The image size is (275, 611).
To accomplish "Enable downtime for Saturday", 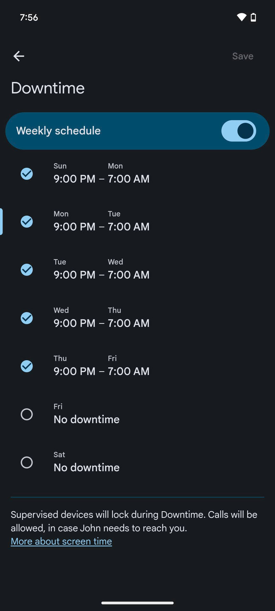I will point(27,462).
